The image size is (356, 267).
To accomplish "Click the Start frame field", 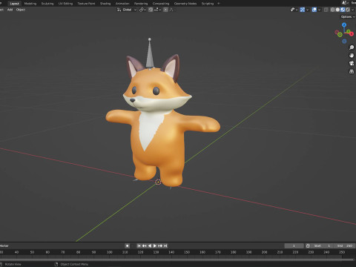I will click(322, 245).
